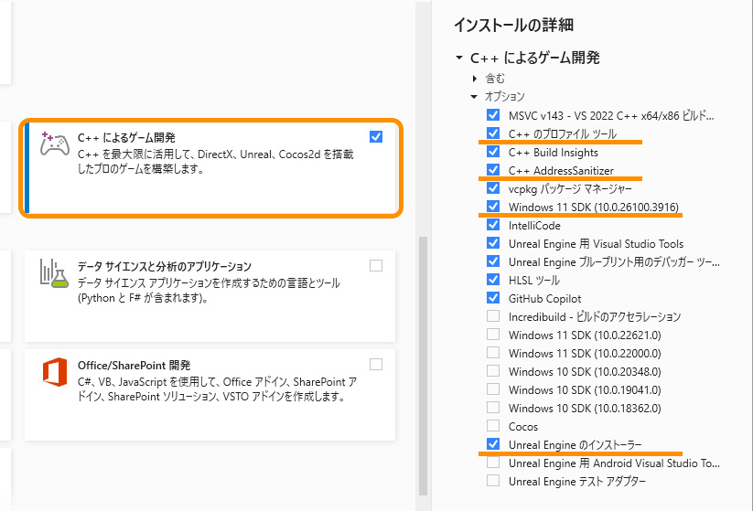Click the workloads list vertical scrollbar

[423, 366]
